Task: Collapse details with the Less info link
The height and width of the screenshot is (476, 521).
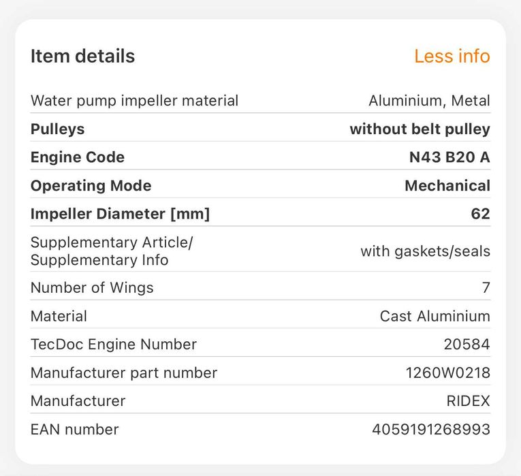Action: pos(452,56)
